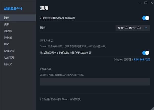Image resolution: width=154 pixels, height=110 pixels.
Task: Click the language dropdown chevron arrow
Action: [x=146, y=28]
